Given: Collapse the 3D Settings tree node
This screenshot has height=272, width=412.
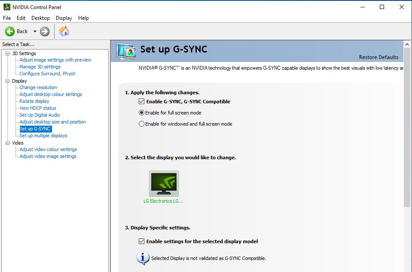Looking at the screenshot, I should click(7, 53).
